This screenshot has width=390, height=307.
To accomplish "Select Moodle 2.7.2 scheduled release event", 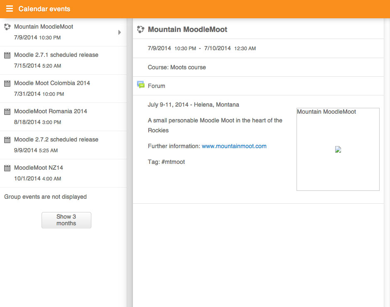I will pos(63,145).
